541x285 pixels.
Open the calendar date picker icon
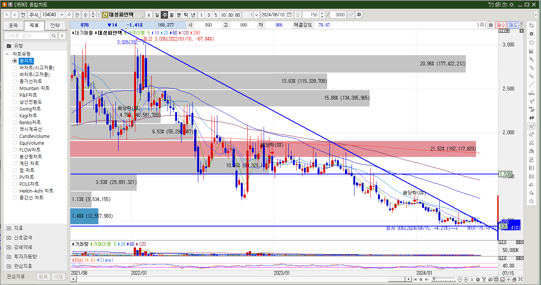coord(289,14)
